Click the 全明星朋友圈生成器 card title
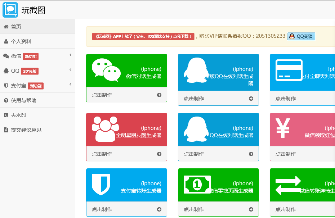Viewport: 335px width, 218px height. point(139,135)
